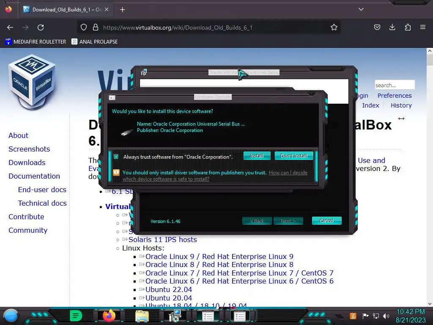Open the Downloads sidebar link
Image resolution: width=433 pixels, height=325 pixels.
(x=27, y=162)
